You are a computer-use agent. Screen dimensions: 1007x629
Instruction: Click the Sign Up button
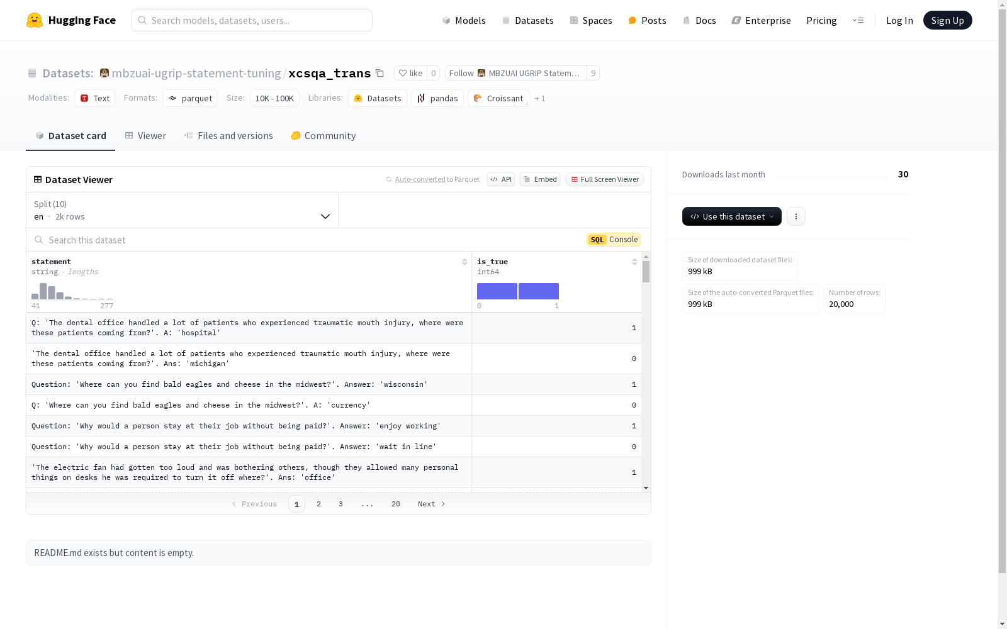coord(948,20)
